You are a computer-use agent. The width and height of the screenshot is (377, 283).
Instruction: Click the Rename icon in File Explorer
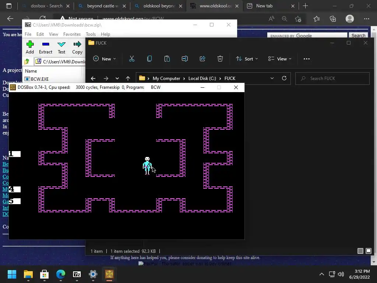click(185, 59)
